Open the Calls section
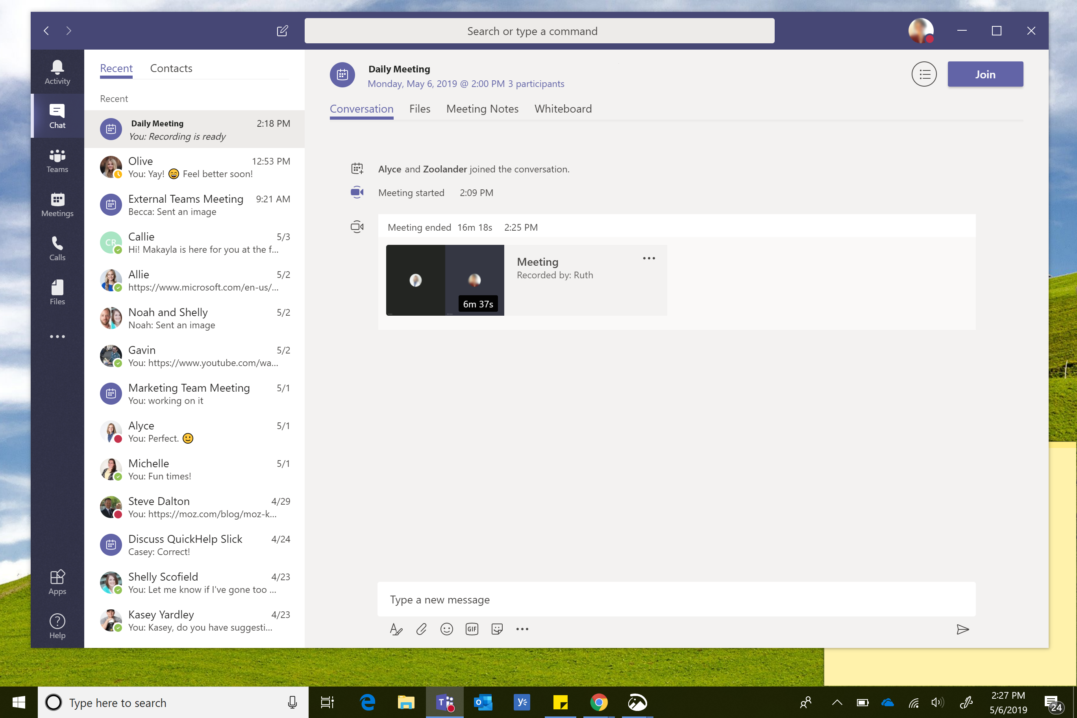The width and height of the screenshot is (1077, 718). (57, 248)
